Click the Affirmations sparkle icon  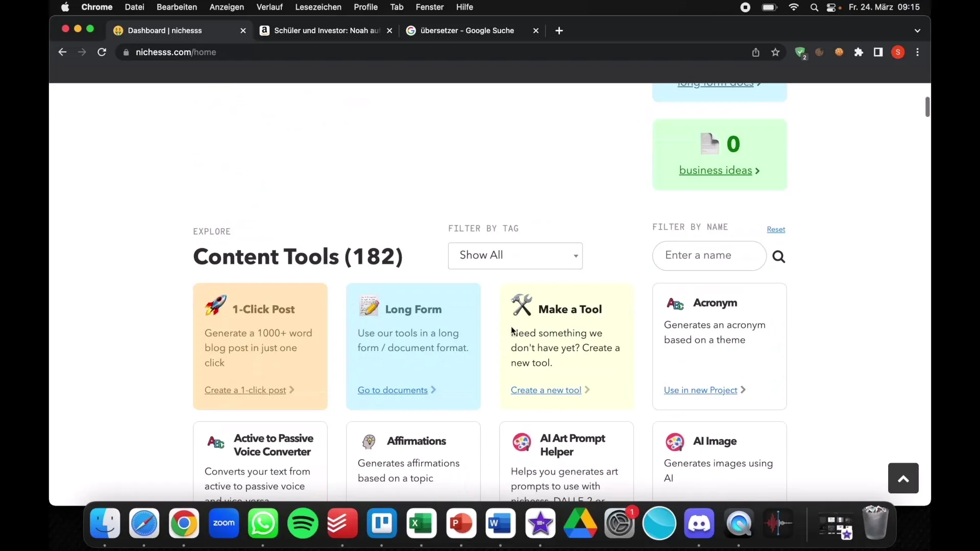pyautogui.click(x=368, y=441)
